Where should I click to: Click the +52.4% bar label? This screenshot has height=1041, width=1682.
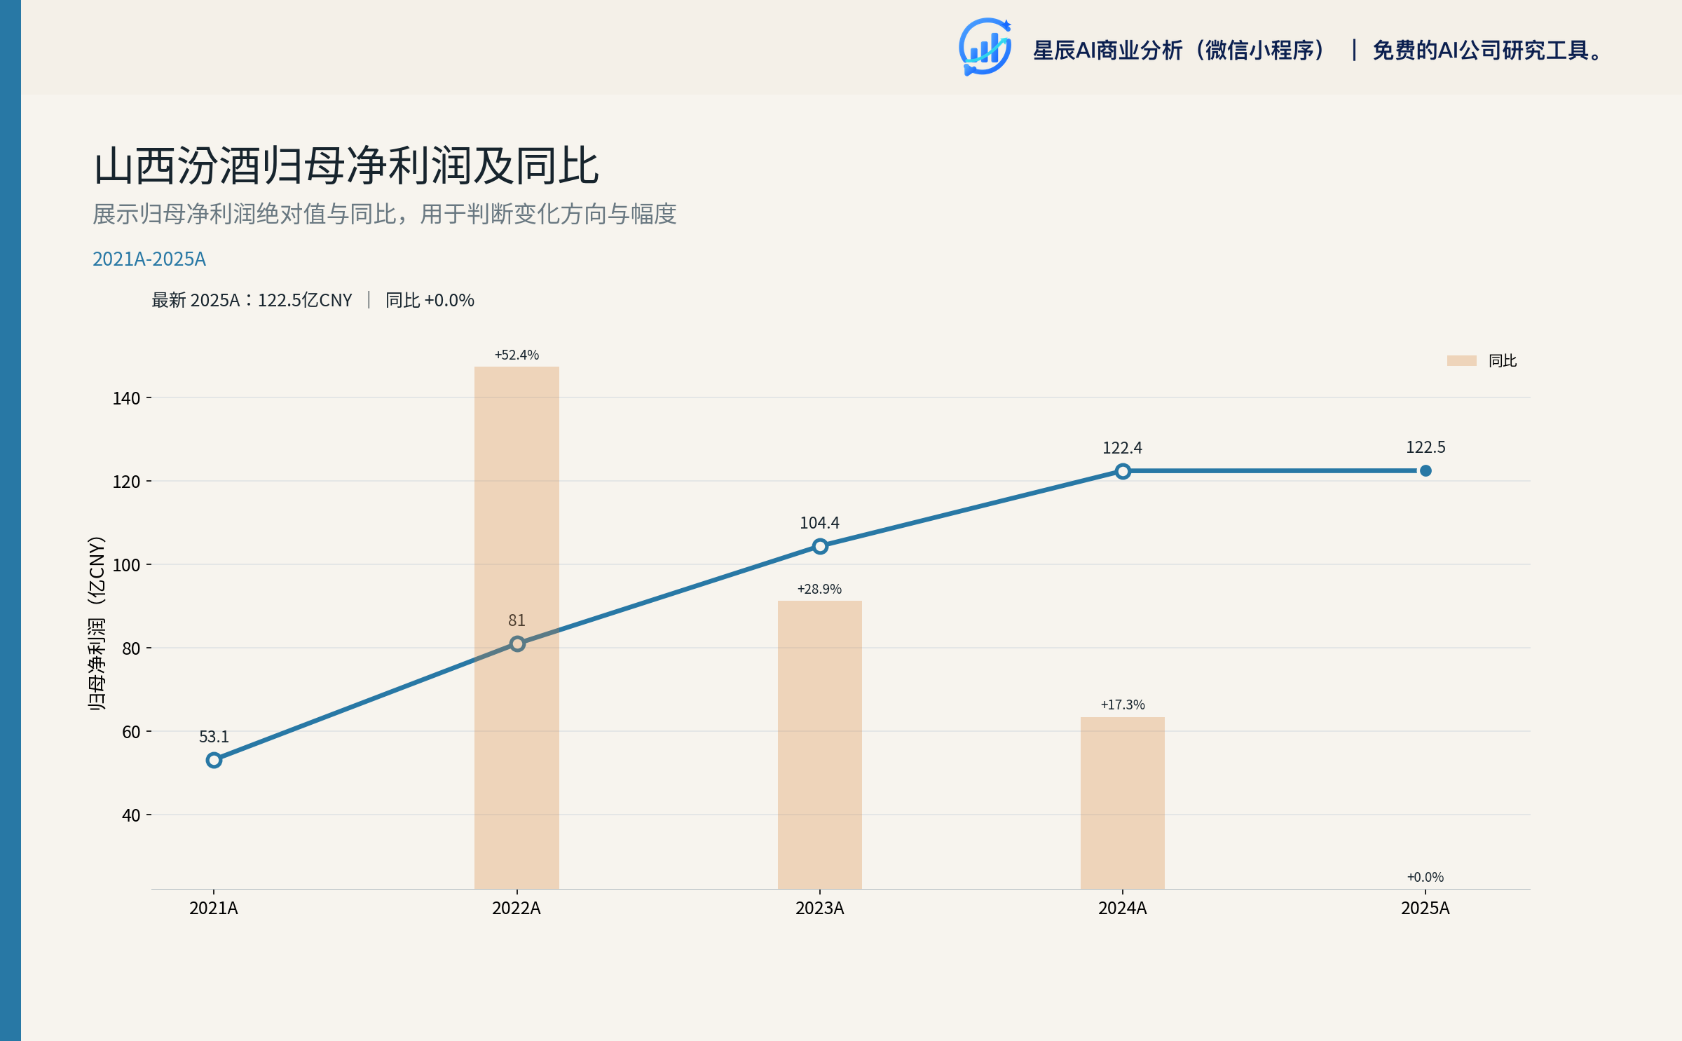click(517, 355)
